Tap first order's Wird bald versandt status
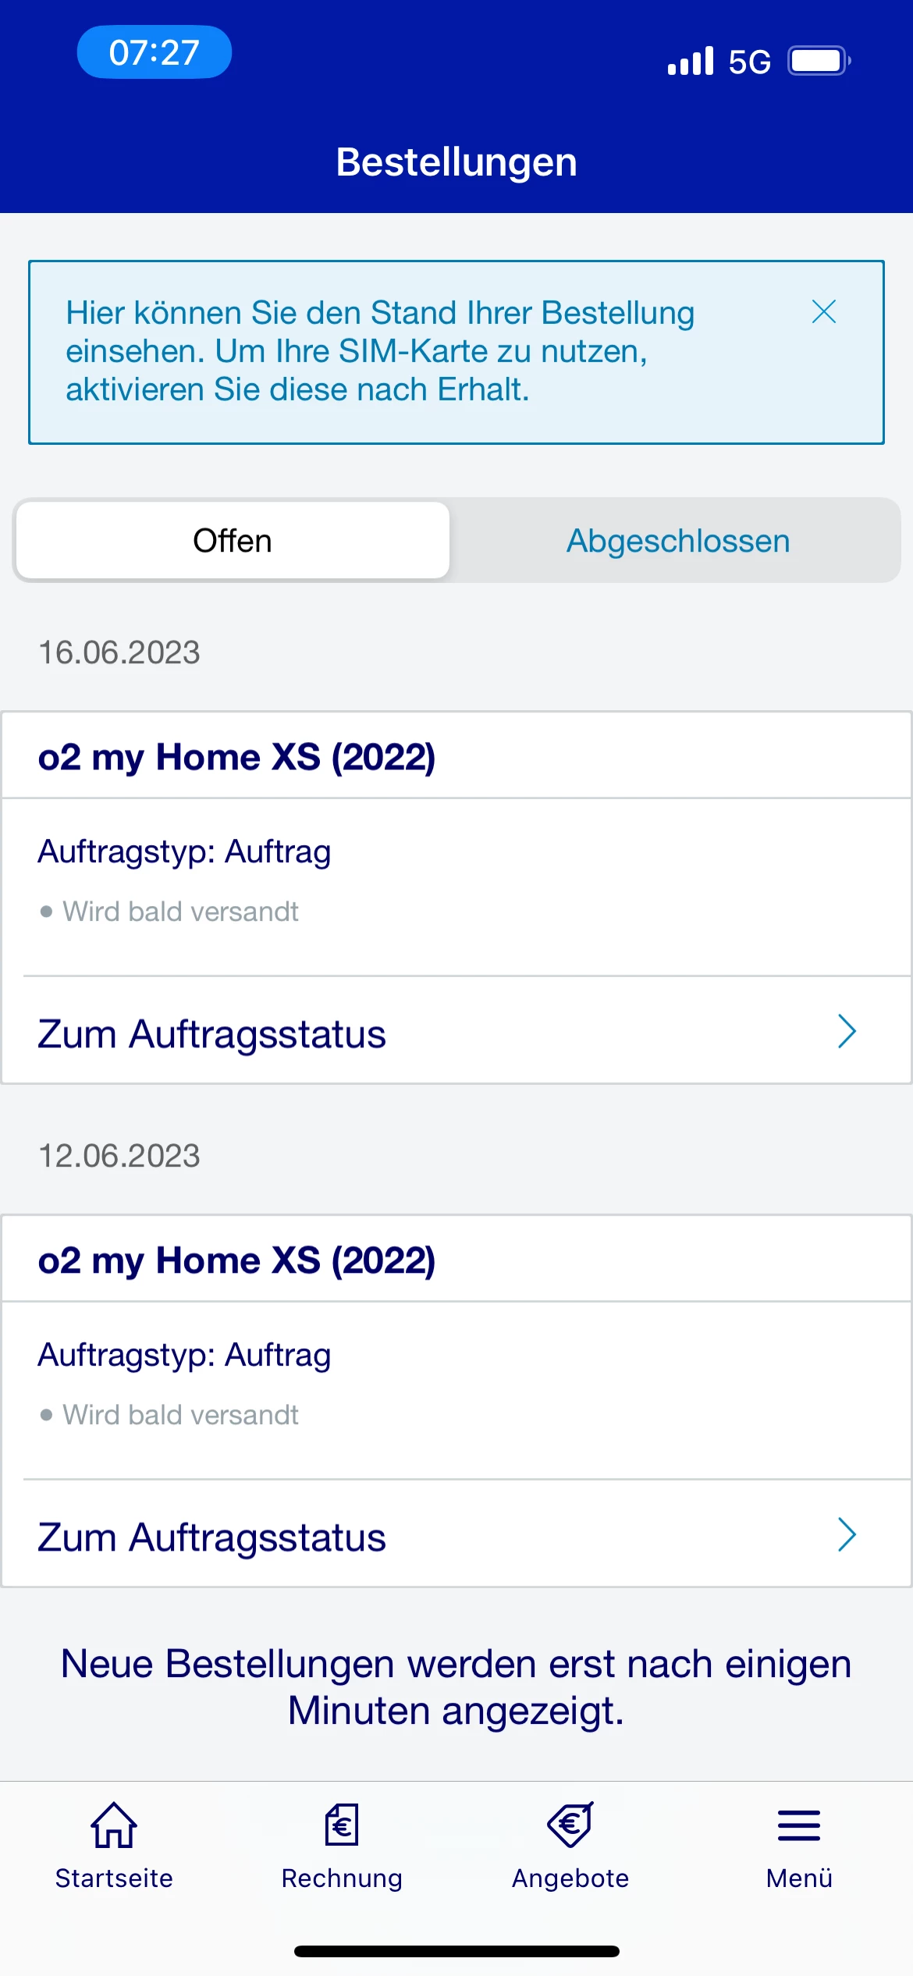The height and width of the screenshot is (1976, 913). 180,912
